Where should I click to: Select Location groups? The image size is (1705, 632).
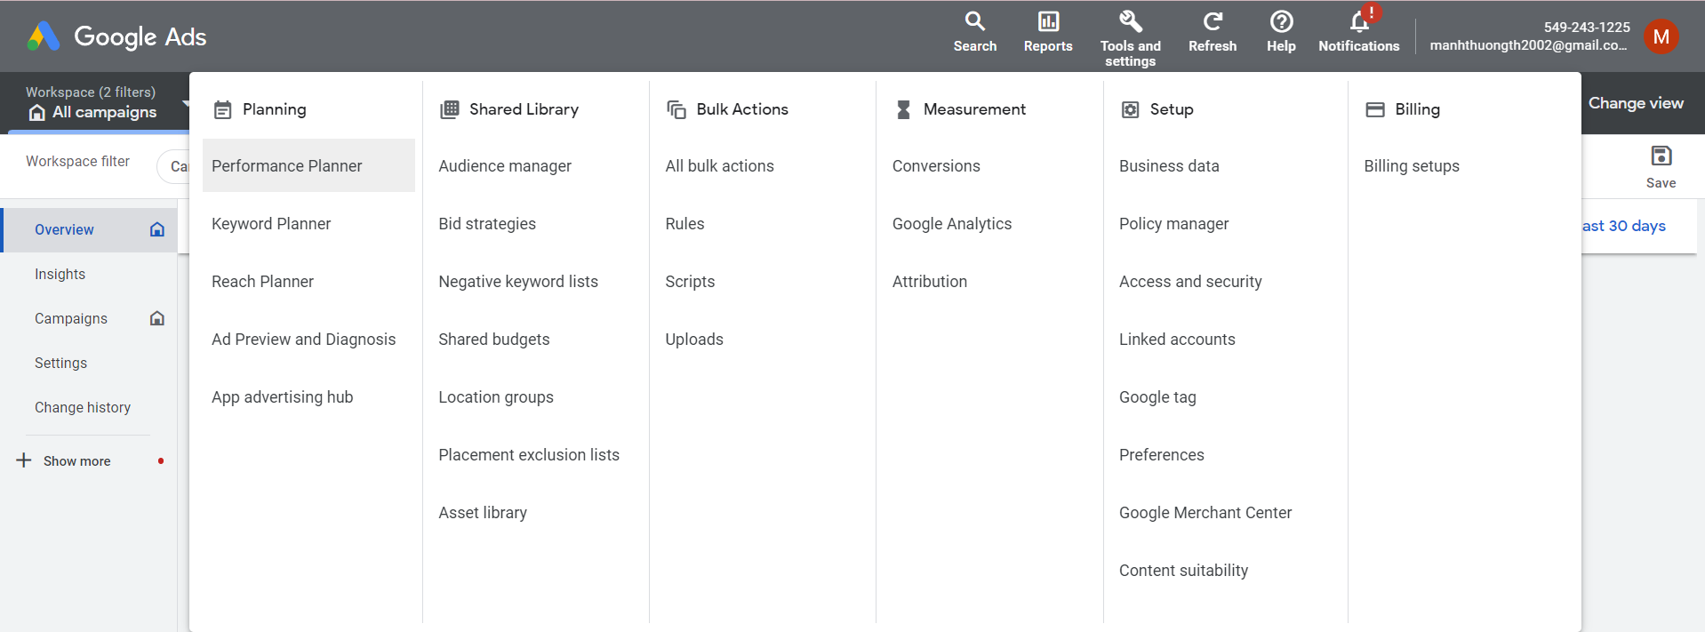(x=496, y=397)
